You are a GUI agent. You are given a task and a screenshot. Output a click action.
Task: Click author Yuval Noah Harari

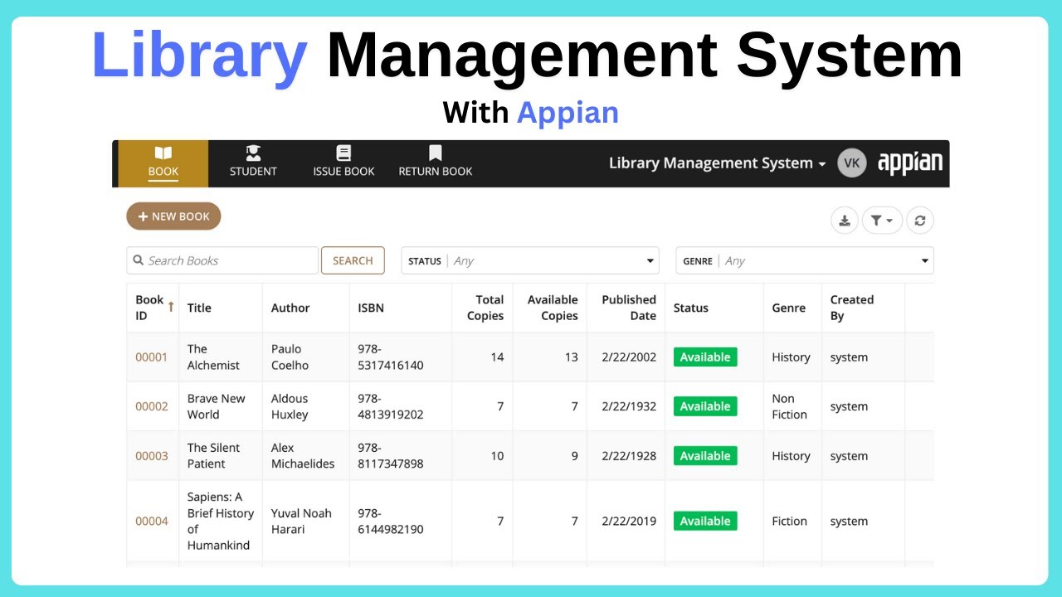pos(301,522)
